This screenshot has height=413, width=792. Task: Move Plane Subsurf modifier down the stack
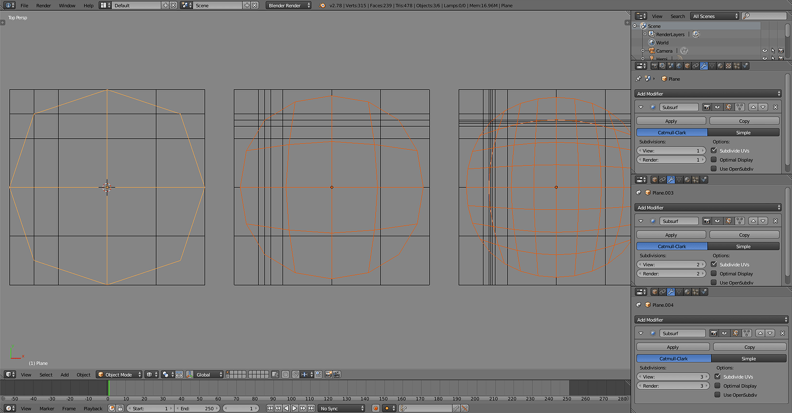click(x=763, y=107)
